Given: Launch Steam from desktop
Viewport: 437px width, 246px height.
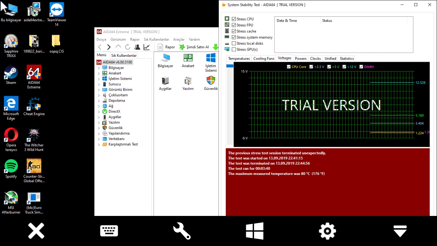Looking at the screenshot, I should point(11,75).
